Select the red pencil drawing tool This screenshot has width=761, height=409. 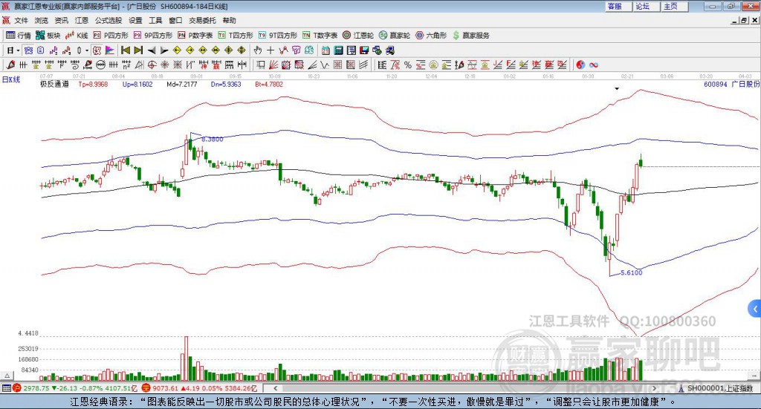click(10, 65)
